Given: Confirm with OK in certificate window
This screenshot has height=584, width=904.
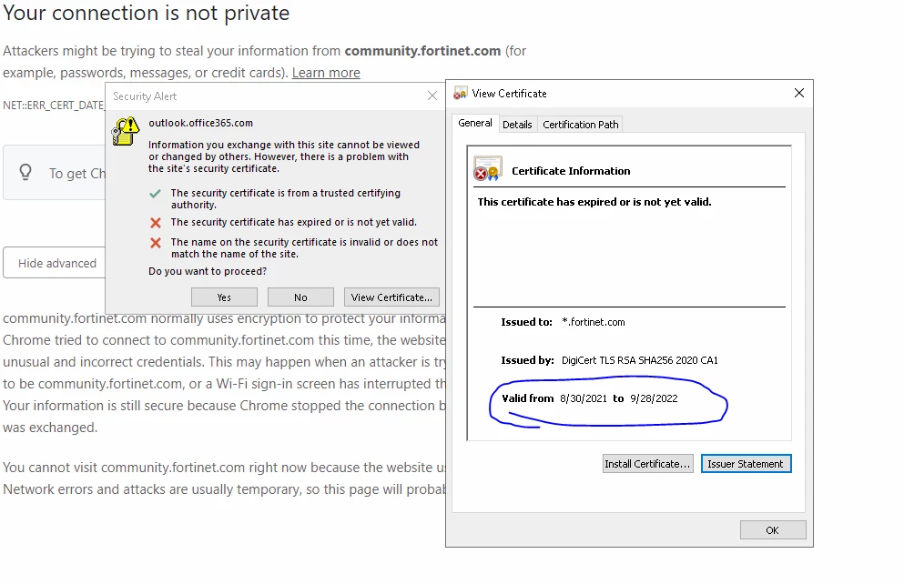Looking at the screenshot, I should tap(773, 529).
